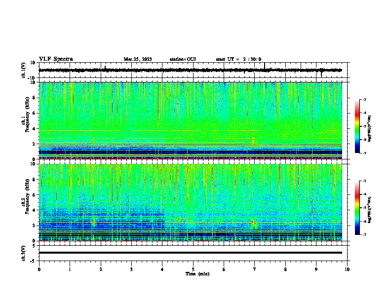This screenshot has width=391, height=302.
Task: Click the "8" tick on the time axis
Action: (x=285, y=269)
